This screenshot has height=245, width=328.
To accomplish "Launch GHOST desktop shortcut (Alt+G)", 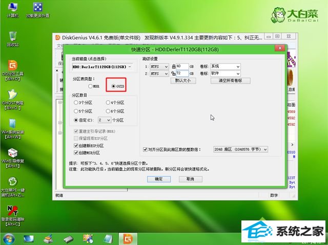I will tap(13, 100).
